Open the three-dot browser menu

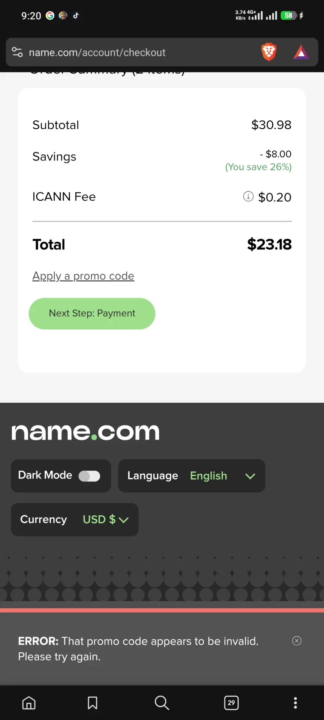295,703
